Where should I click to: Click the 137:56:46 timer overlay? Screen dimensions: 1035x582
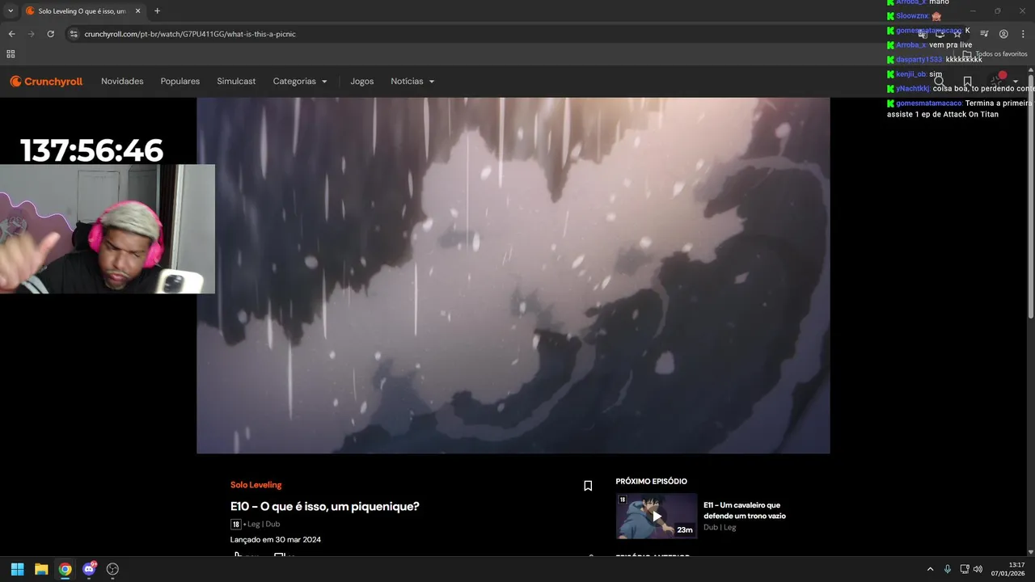pos(91,150)
